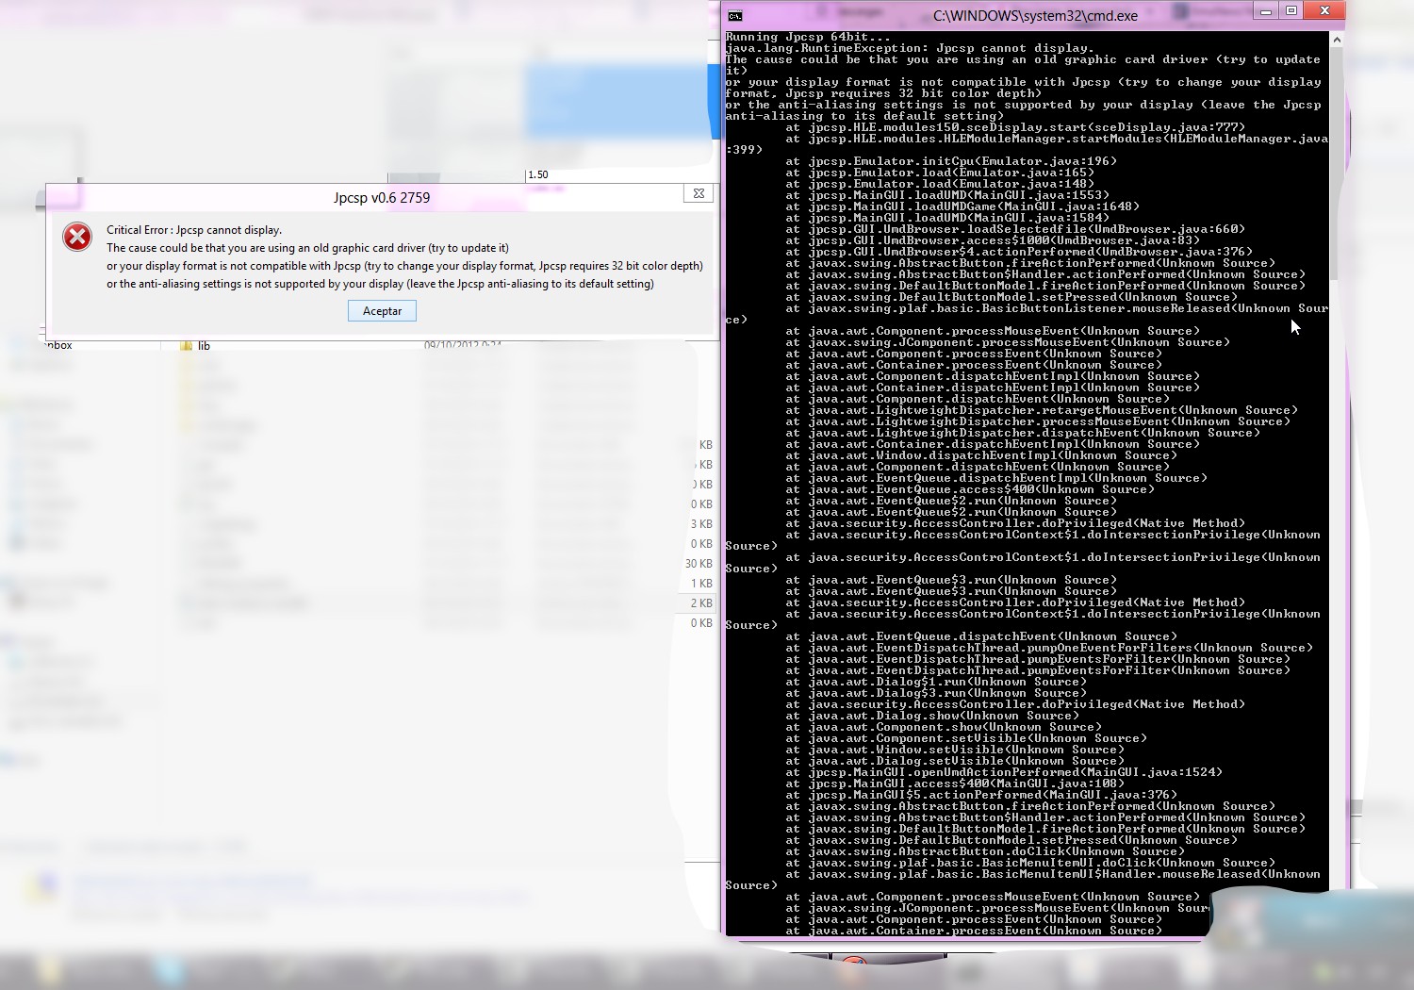
Task: Click the 2 KB file size entry
Action: (701, 603)
